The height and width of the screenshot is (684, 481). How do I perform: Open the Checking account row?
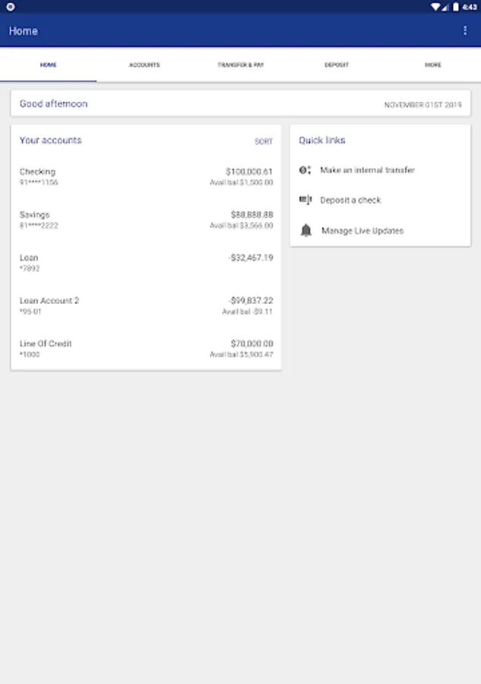click(x=146, y=177)
